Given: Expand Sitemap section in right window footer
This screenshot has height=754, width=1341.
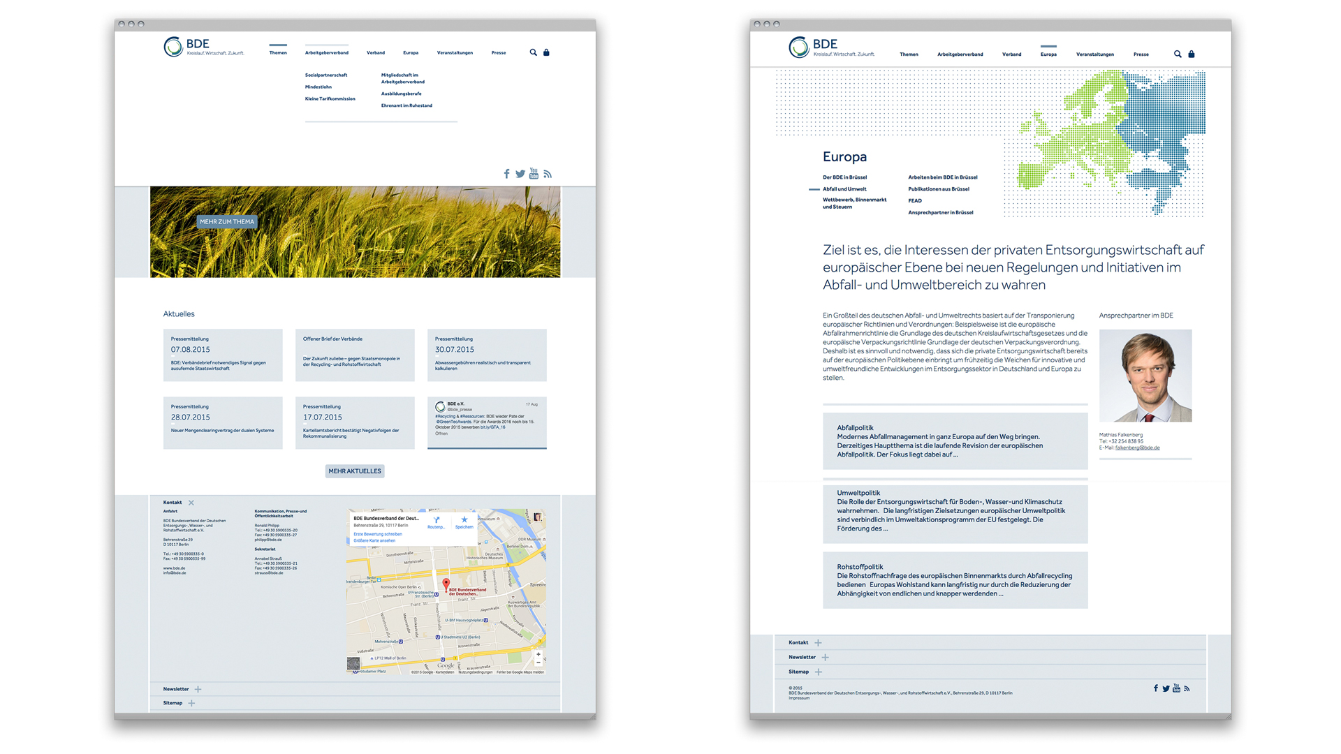Looking at the screenshot, I should (818, 672).
